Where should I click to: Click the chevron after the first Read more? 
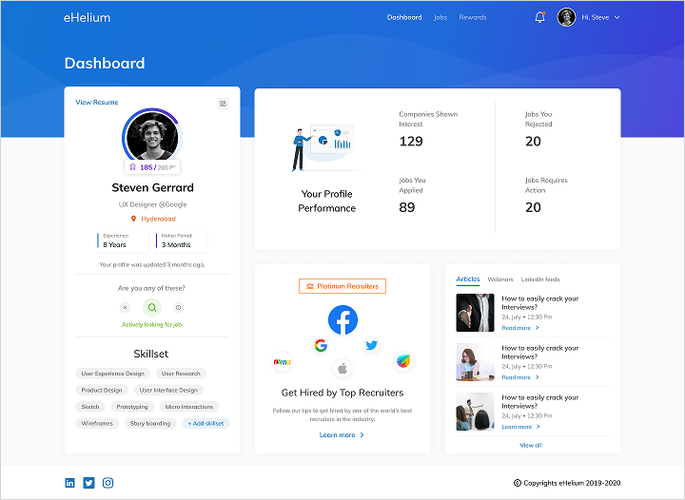(x=538, y=328)
